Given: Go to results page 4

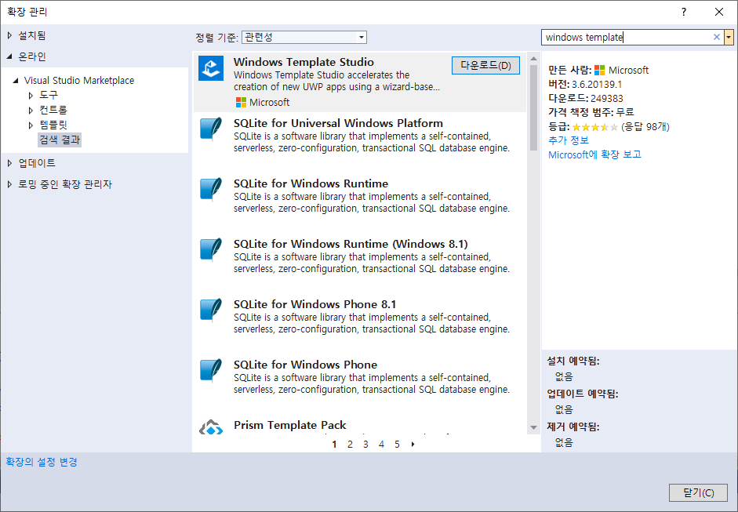Looking at the screenshot, I should click(381, 445).
